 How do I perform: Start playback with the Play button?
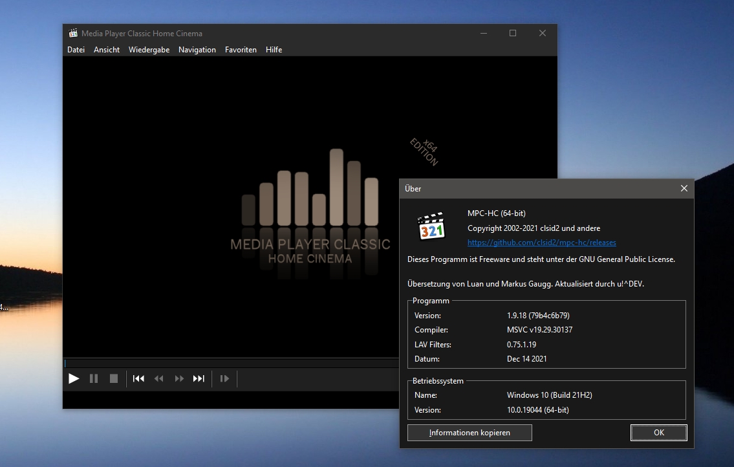pos(74,378)
